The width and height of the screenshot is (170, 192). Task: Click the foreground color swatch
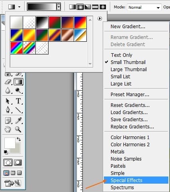click(x=10, y=143)
